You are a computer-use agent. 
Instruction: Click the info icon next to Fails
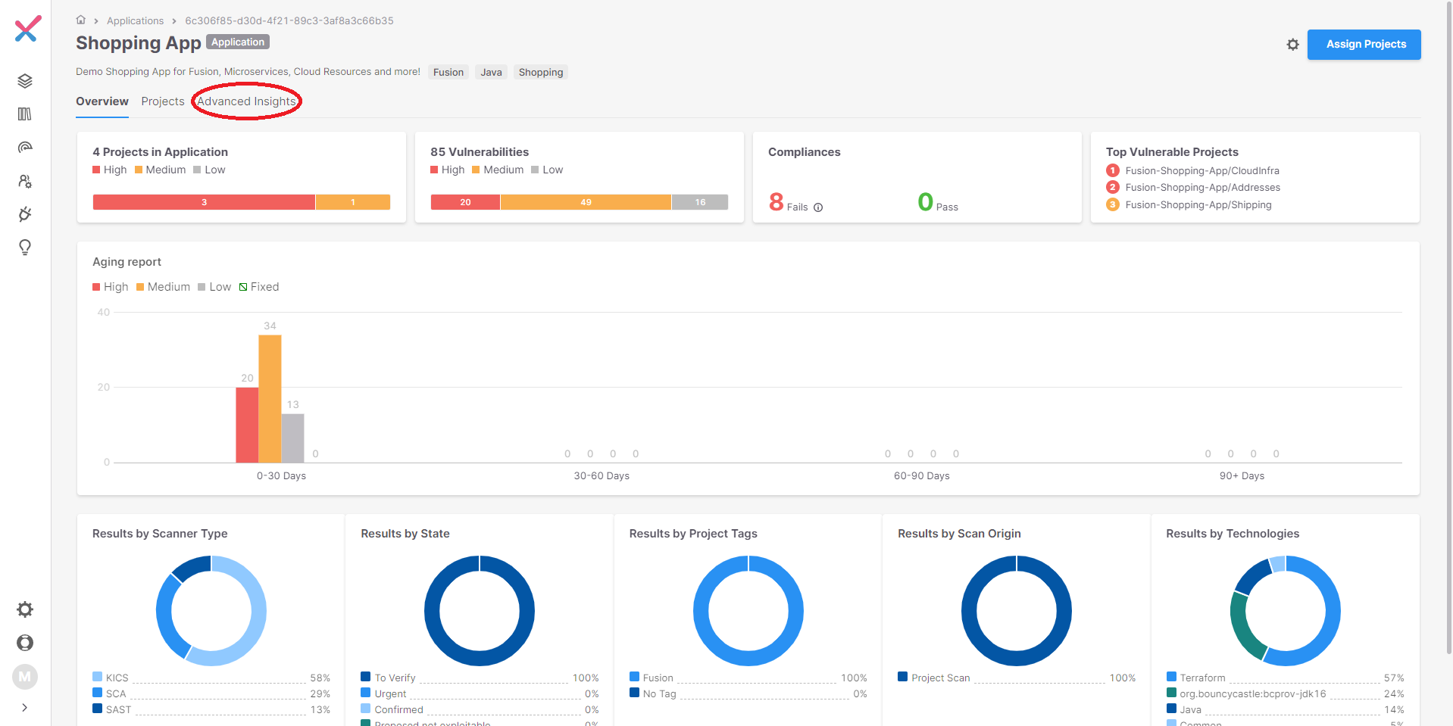click(x=818, y=207)
